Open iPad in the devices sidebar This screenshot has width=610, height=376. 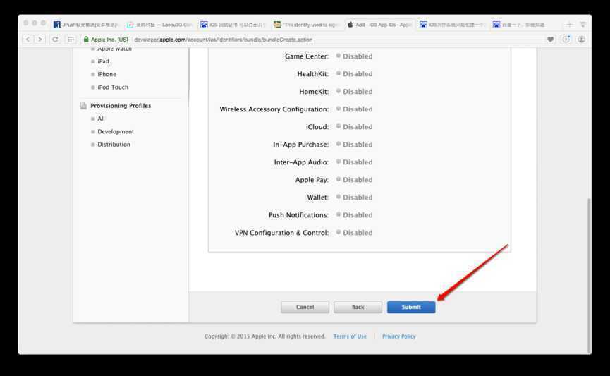tap(103, 61)
